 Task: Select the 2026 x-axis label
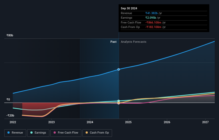(x=167, y=122)
